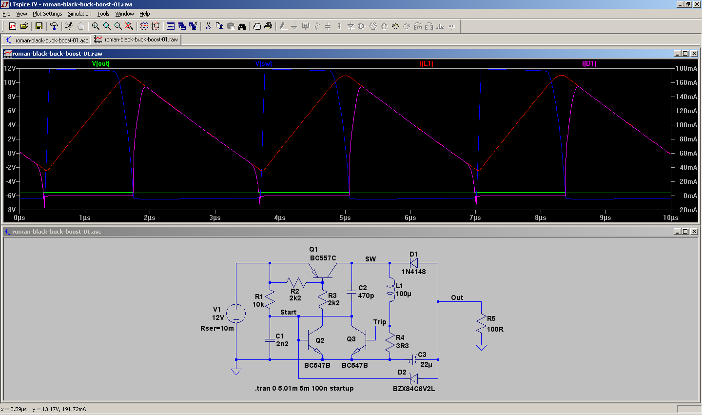Open the Plot Settings menu
Viewport: 702px width, 415px height.
pos(47,14)
